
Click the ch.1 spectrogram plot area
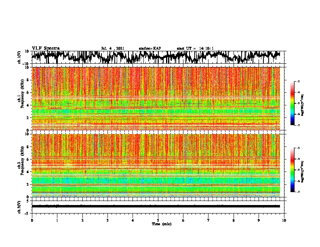tap(156, 98)
